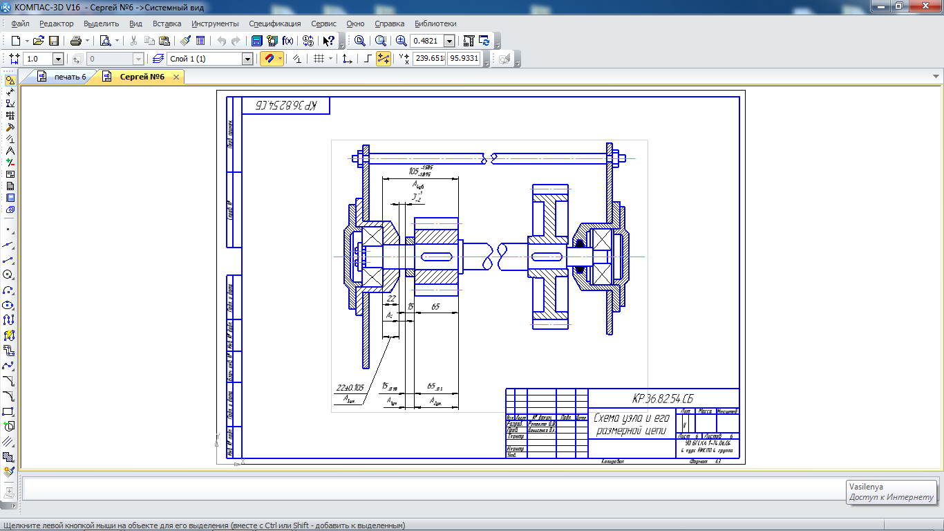
Task: Select the Rectangle tool
Action: tap(9, 411)
